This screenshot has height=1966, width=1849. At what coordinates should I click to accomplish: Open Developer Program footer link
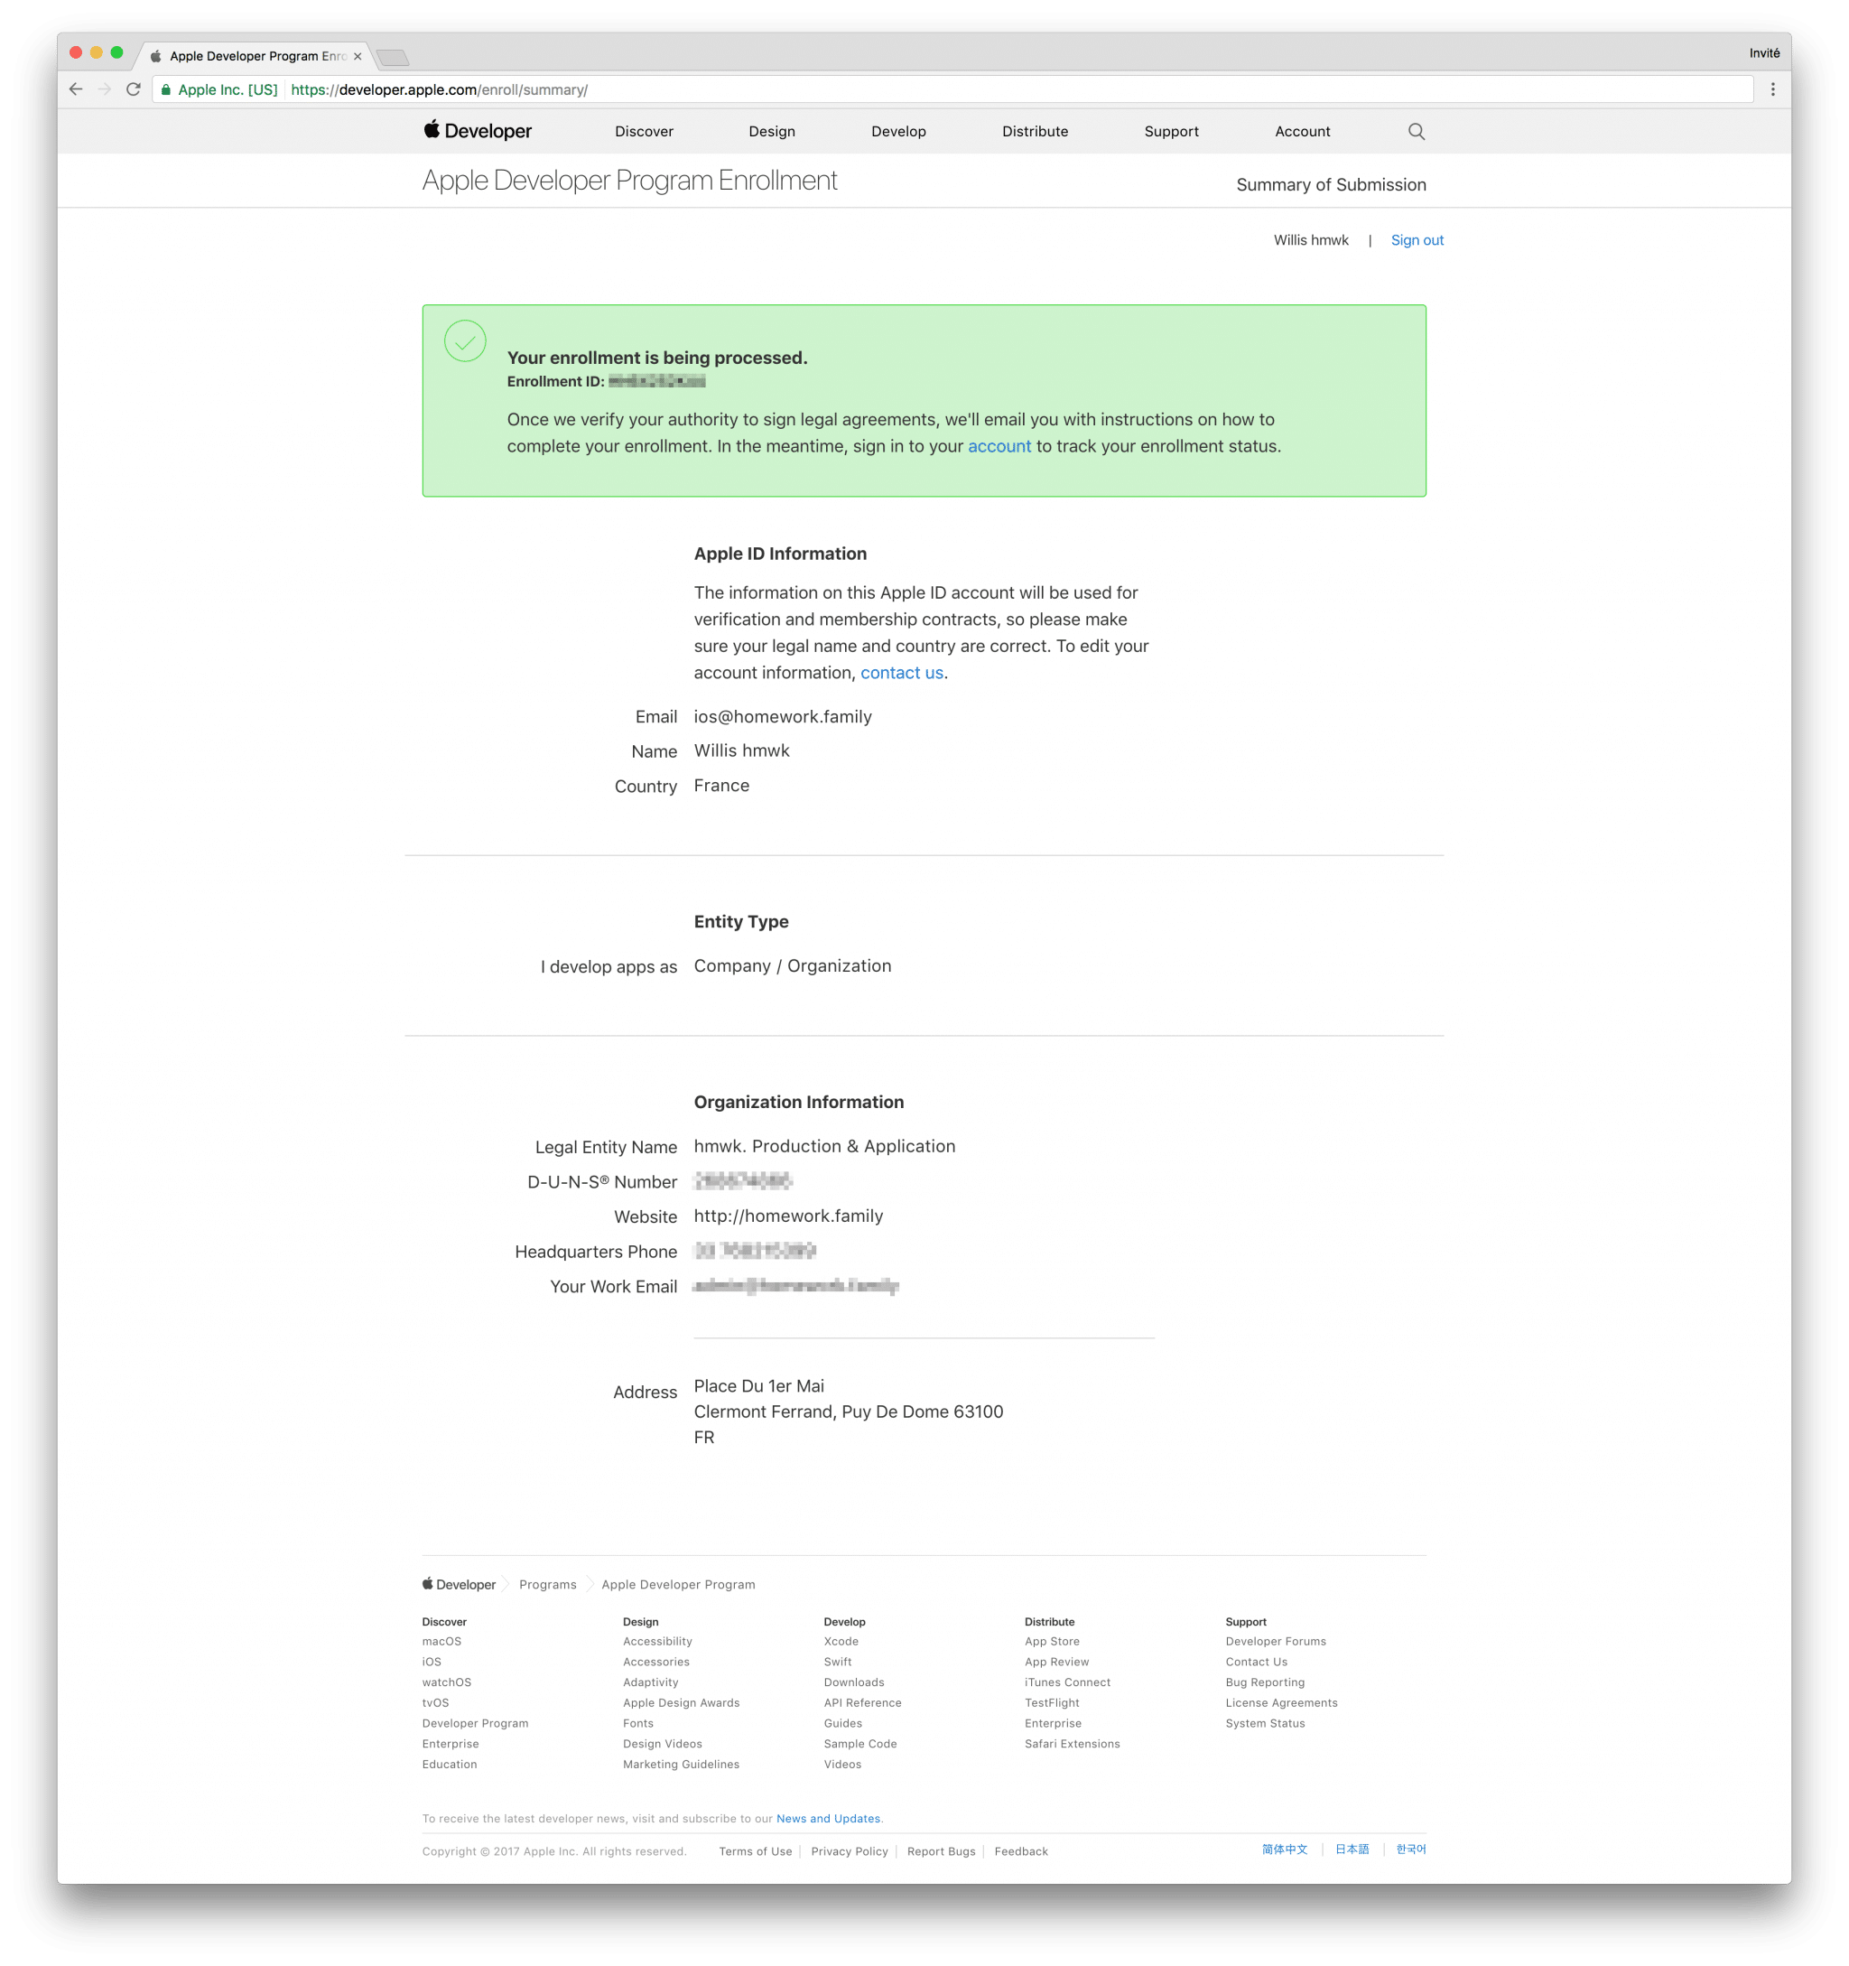(475, 1723)
